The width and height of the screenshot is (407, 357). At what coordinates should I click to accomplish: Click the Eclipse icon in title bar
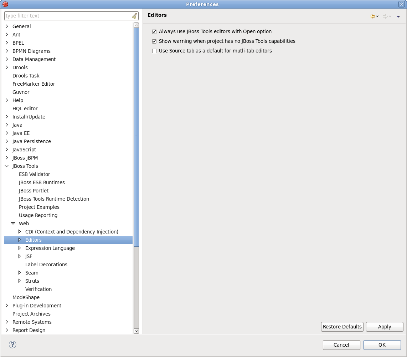[x=5, y=4]
